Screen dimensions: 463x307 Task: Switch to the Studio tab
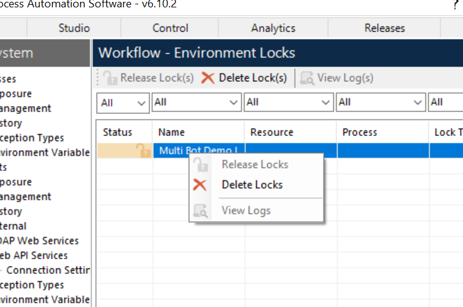(x=74, y=28)
